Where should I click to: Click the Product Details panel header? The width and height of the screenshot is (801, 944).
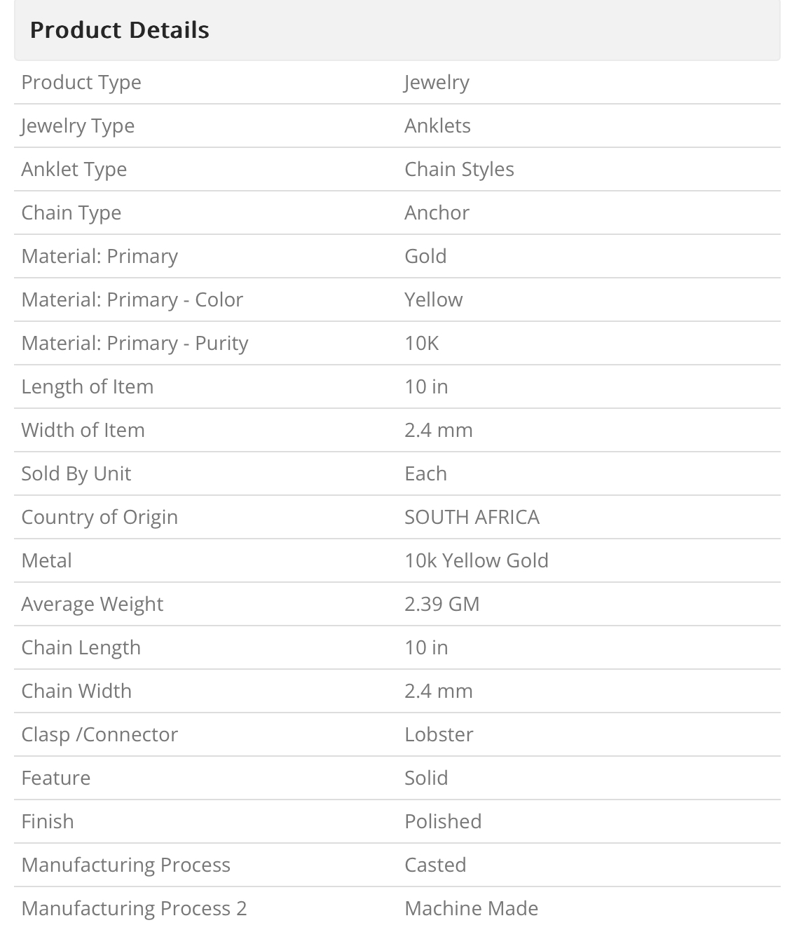pyautogui.click(x=119, y=30)
